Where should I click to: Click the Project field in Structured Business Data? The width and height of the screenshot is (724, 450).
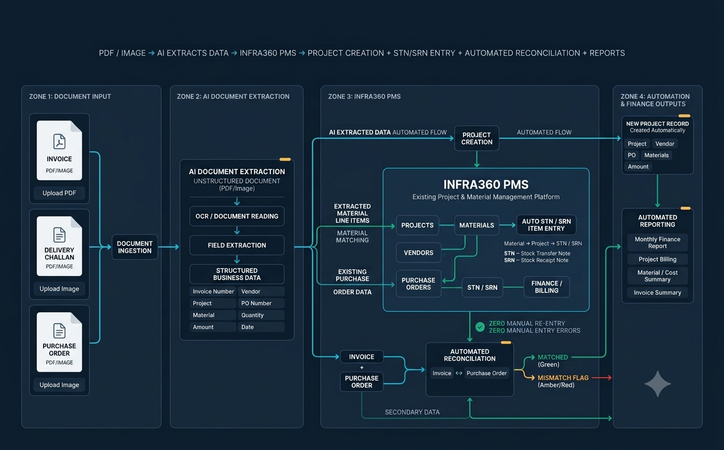pyautogui.click(x=213, y=303)
